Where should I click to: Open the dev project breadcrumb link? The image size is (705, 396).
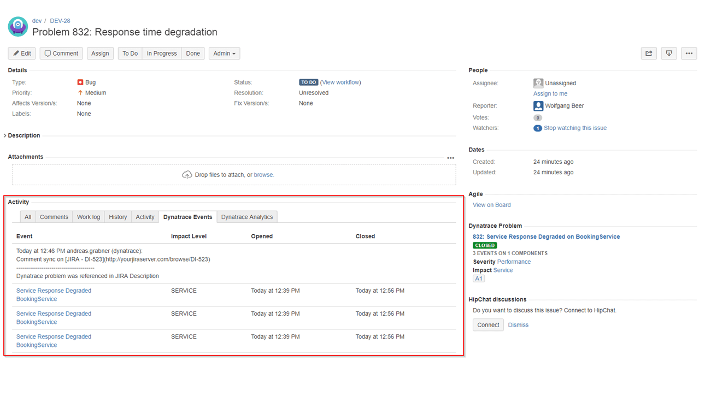tap(37, 21)
